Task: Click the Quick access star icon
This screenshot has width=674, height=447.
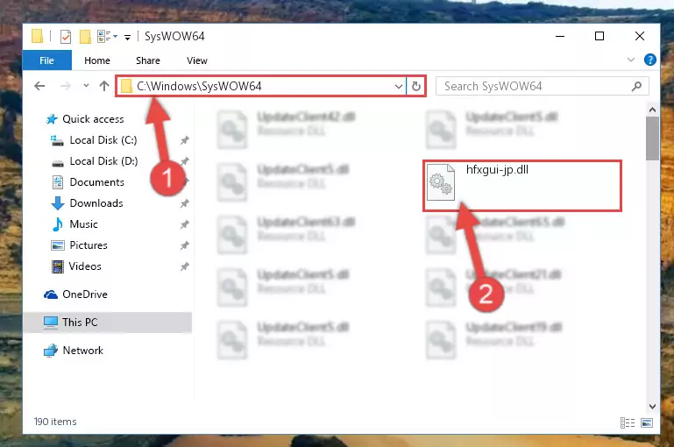Action: 52,119
